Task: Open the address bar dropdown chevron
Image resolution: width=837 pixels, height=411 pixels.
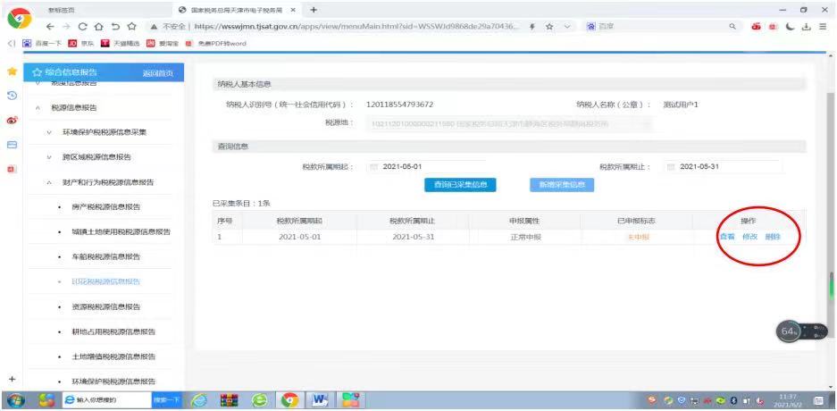Action: point(567,27)
